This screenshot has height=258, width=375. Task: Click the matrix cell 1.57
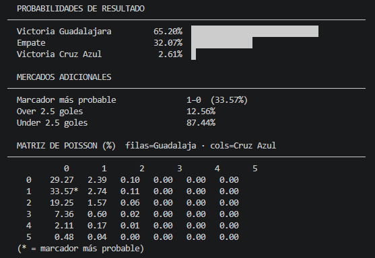[x=97, y=203]
